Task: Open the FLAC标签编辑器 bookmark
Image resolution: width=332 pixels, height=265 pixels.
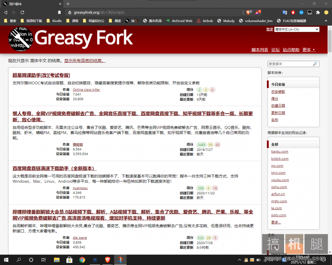Action: click(292, 21)
